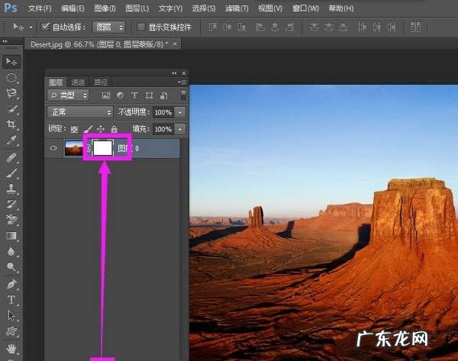Select the Horizontal Type tool

(x=11, y=300)
